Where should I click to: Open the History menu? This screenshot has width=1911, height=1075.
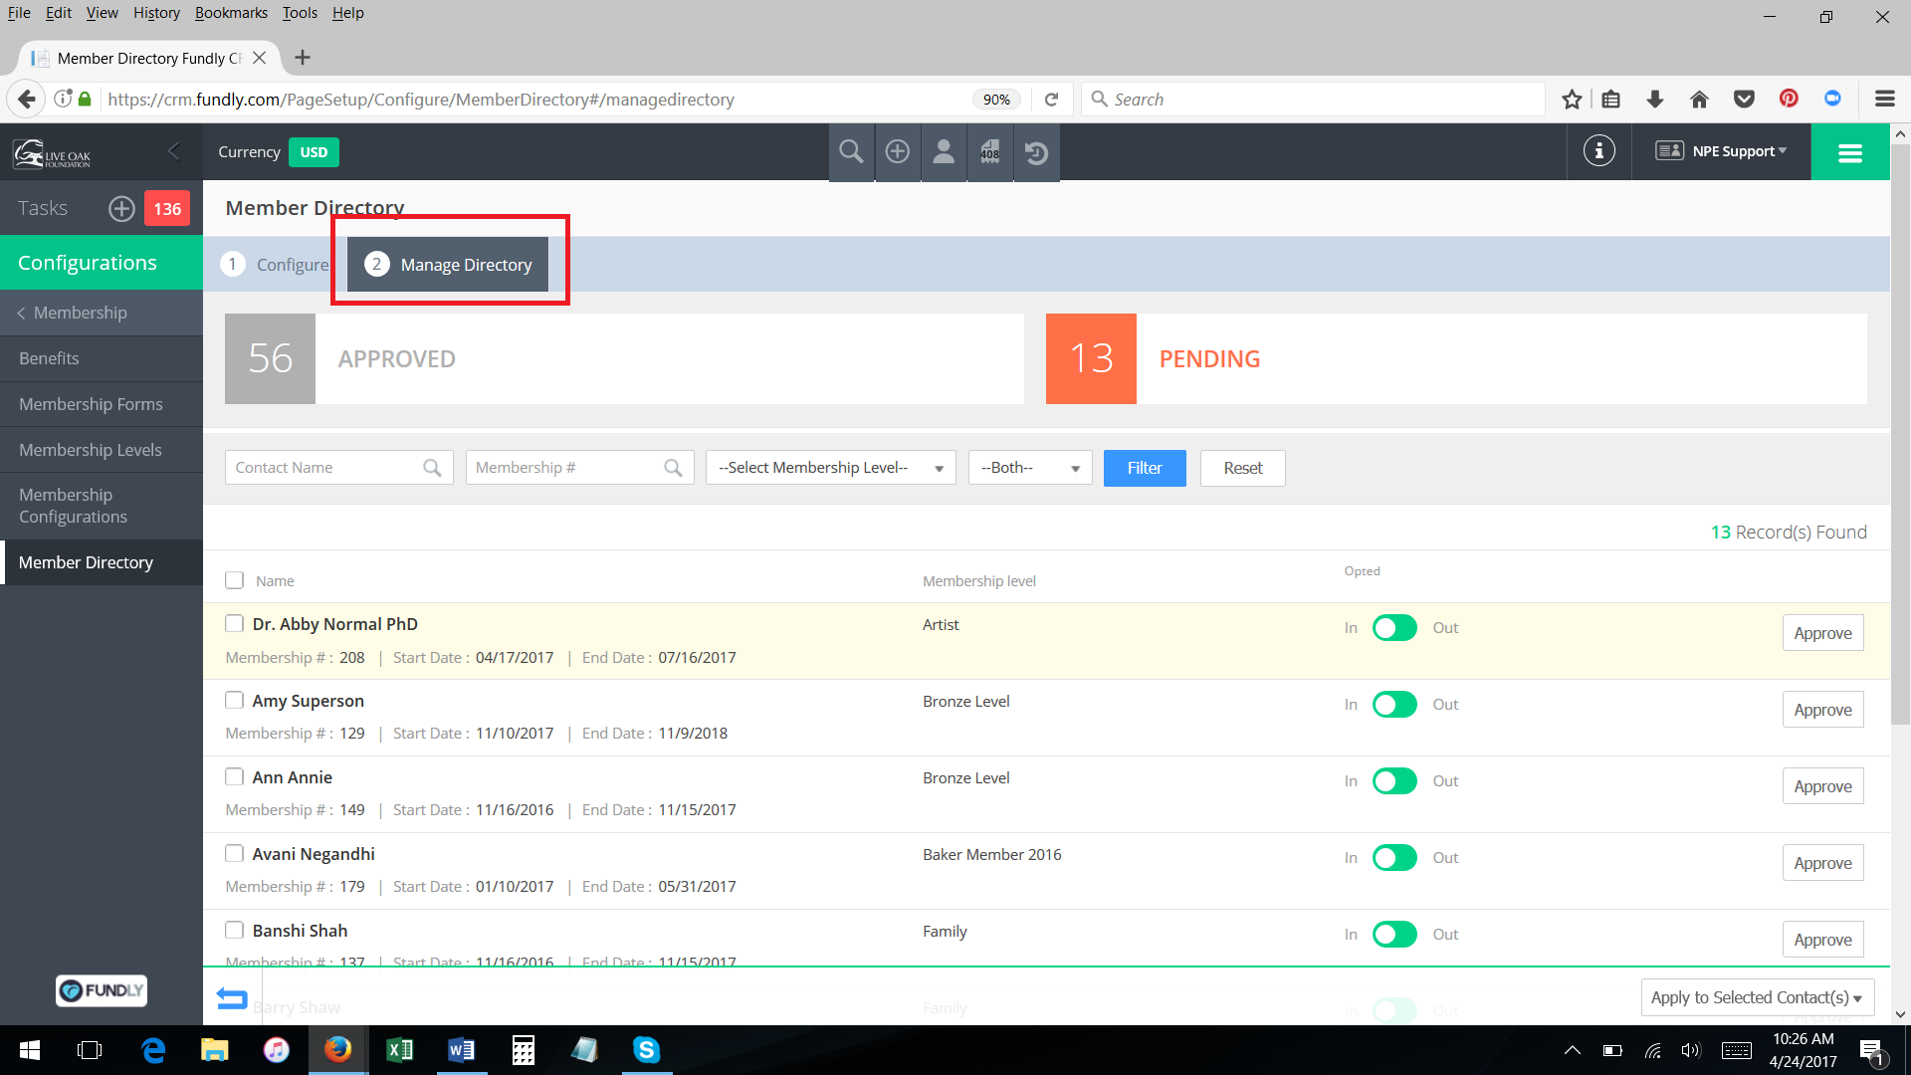pyautogui.click(x=156, y=13)
